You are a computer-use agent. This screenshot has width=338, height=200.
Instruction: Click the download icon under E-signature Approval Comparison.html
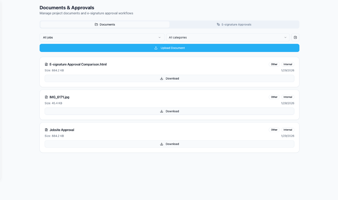(x=161, y=78)
